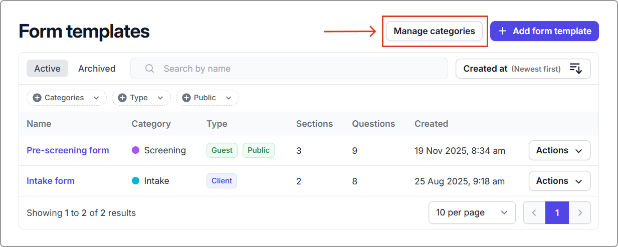Image resolution: width=618 pixels, height=247 pixels.
Task: Expand the Type filter dropdown
Action: coord(141,98)
